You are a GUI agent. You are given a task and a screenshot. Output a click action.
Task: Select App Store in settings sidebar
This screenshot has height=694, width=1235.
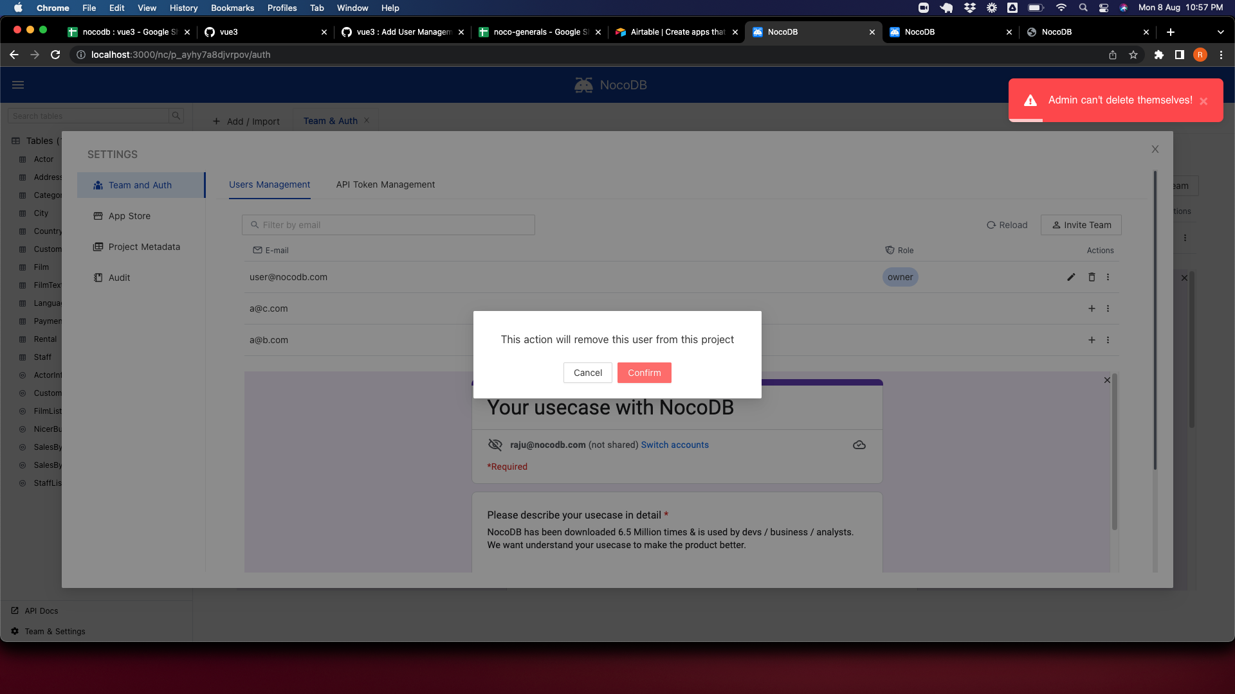pos(129,216)
